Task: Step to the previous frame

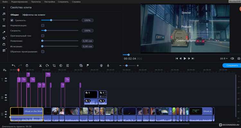Action: [181, 59]
